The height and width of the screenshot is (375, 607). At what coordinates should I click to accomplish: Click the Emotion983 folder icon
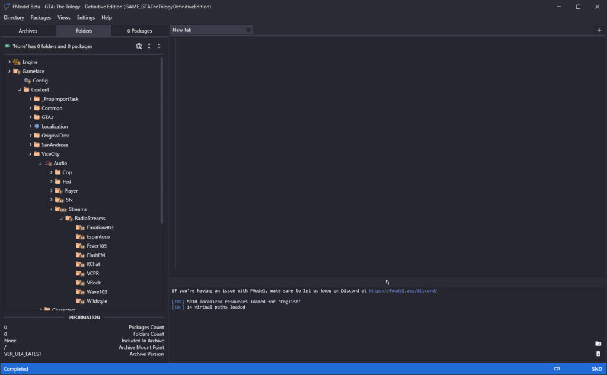pyautogui.click(x=80, y=227)
